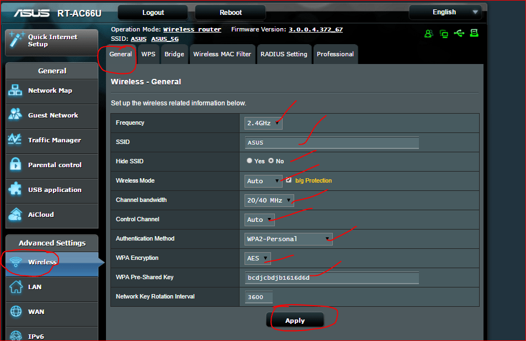Click the ASUS logo

tap(31, 13)
